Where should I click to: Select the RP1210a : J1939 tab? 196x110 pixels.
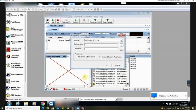click(x=56, y=26)
